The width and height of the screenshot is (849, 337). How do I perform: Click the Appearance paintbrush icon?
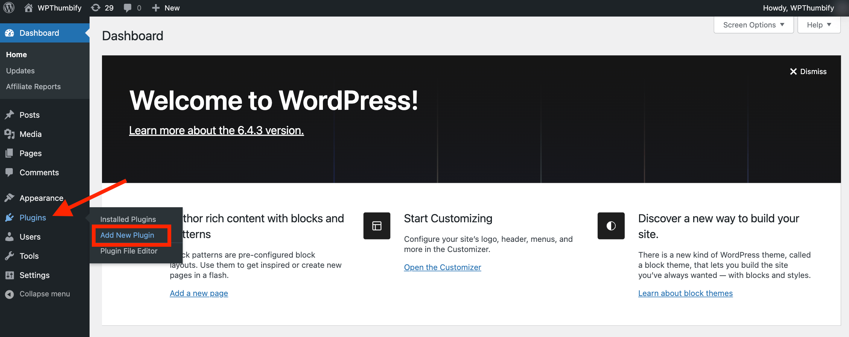9,198
